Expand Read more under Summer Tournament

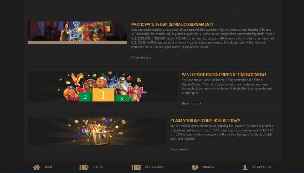click(141, 57)
